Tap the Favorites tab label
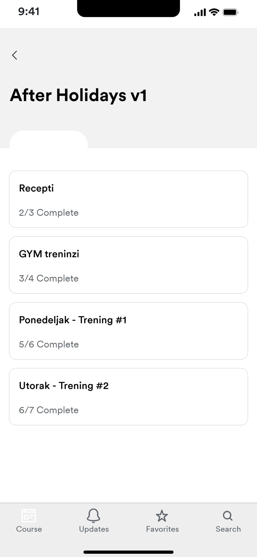257x557 pixels. coord(162,529)
